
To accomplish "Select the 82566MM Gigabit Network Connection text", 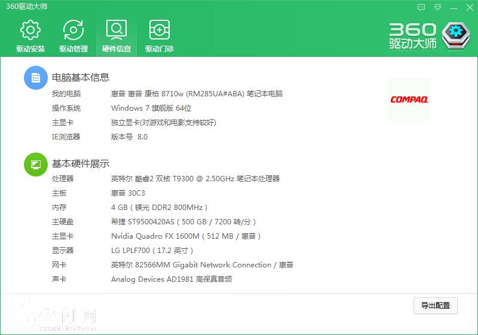I will point(202,265).
